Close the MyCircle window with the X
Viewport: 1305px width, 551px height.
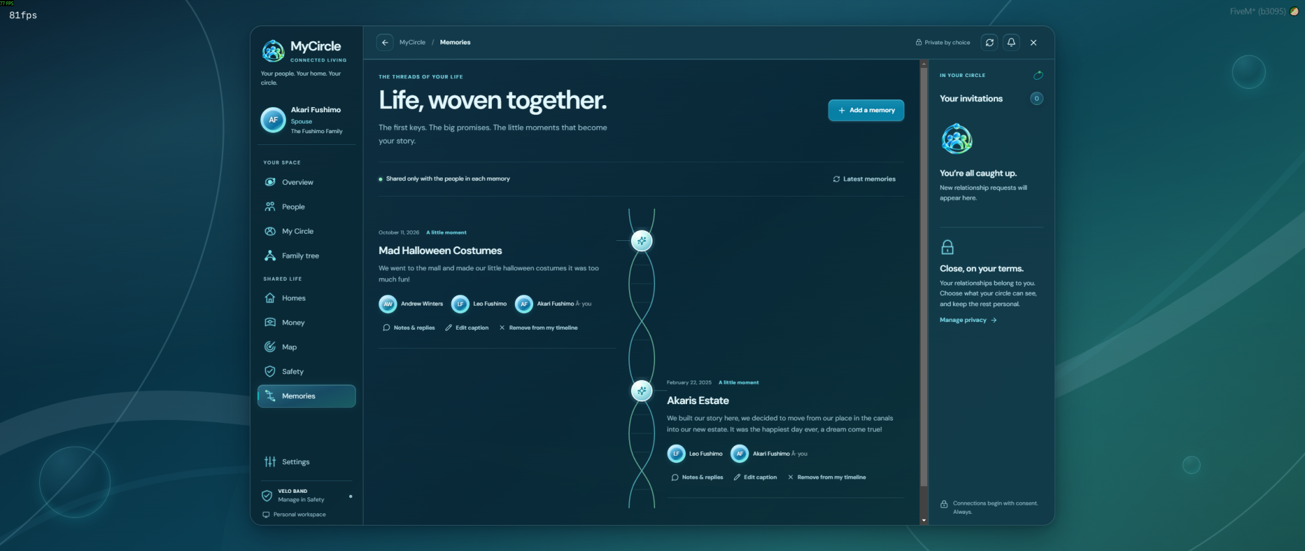(1034, 42)
